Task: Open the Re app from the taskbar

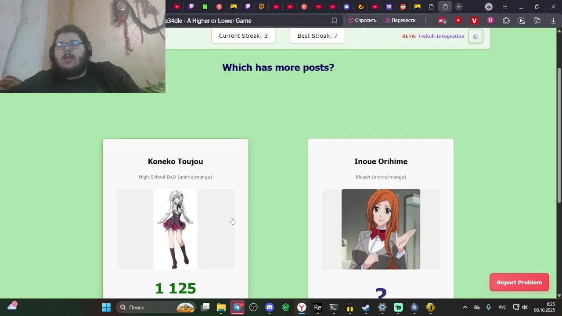Action: point(318,307)
